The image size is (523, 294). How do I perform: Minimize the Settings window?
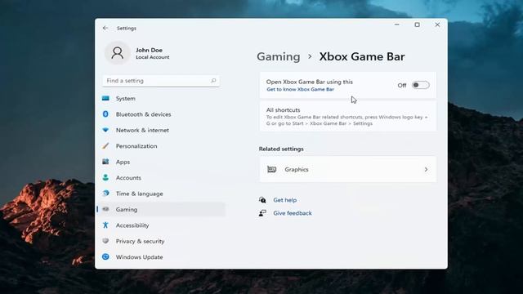(x=397, y=24)
